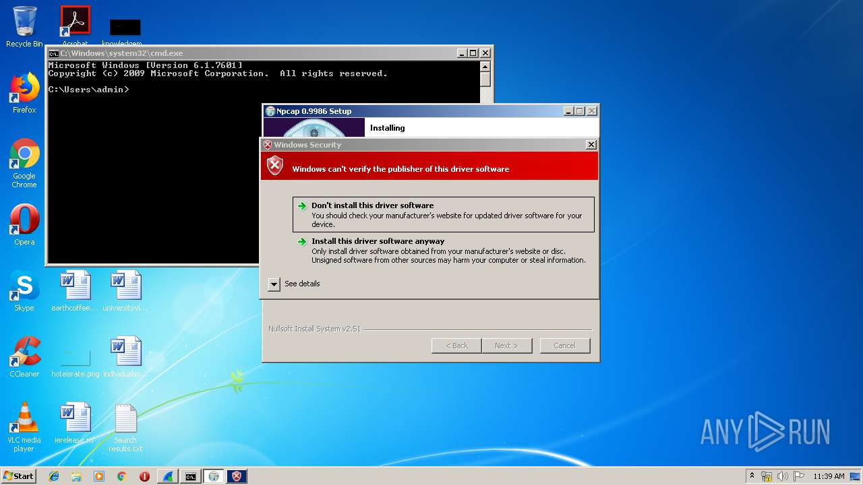The width and height of the screenshot is (863, 485).
Task: Open Google Chrome desktop shortcut
Action: 24,163
